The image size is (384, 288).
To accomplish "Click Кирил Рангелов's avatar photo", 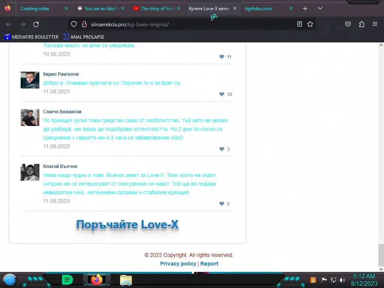I will click(x=30, y=80).
